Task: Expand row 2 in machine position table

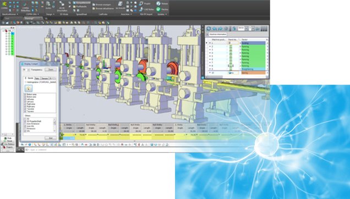Action: [x=210, y=46]
